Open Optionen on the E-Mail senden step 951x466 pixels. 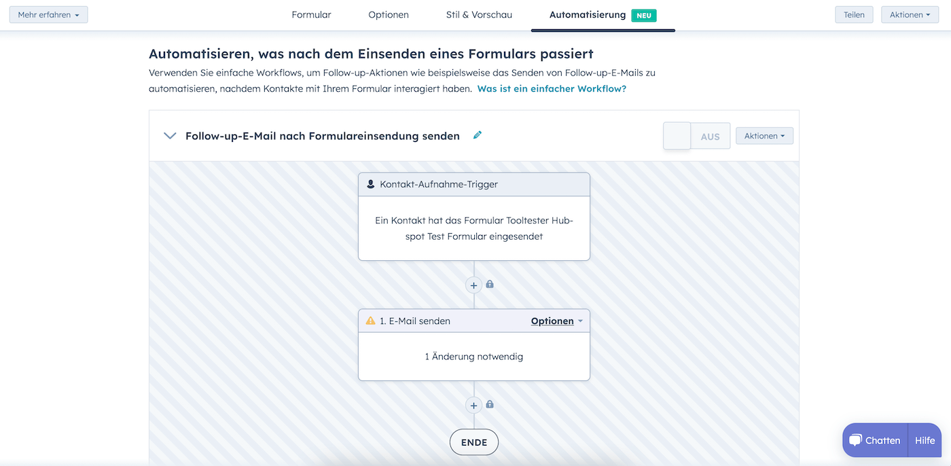click(556, 321)
